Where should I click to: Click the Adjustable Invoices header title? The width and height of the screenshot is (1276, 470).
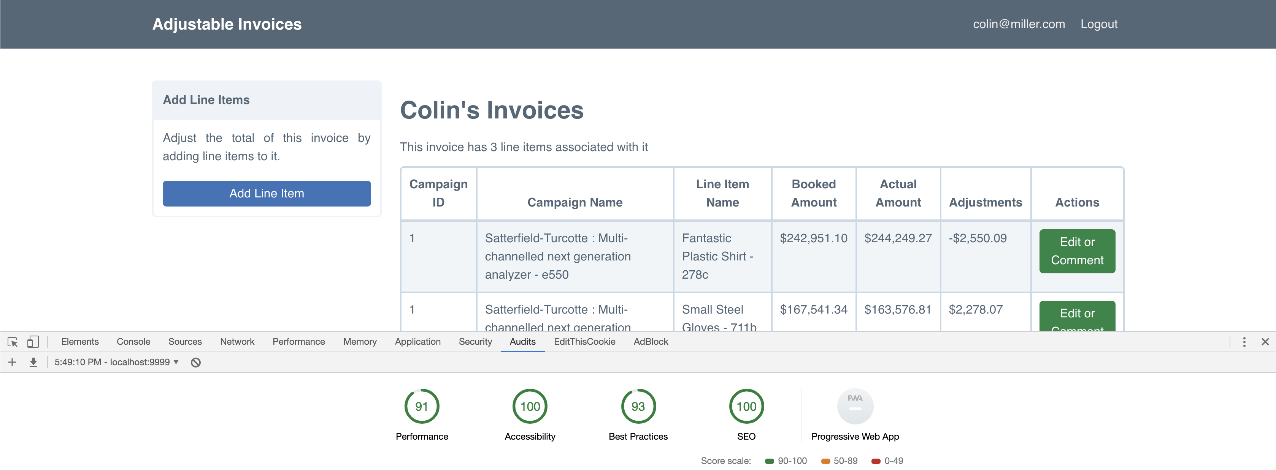point(227,24)
